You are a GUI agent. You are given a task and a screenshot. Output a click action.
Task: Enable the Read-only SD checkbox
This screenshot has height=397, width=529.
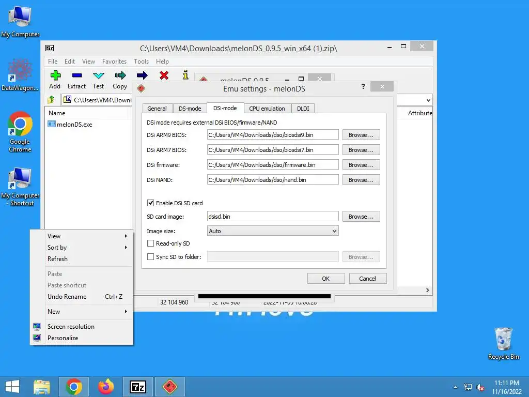(150, 243)
